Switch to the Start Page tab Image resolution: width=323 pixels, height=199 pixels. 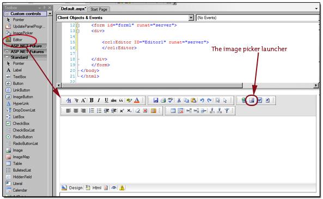(x=99, y=9)
